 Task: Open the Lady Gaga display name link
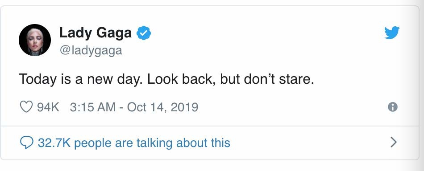point(96,33)
